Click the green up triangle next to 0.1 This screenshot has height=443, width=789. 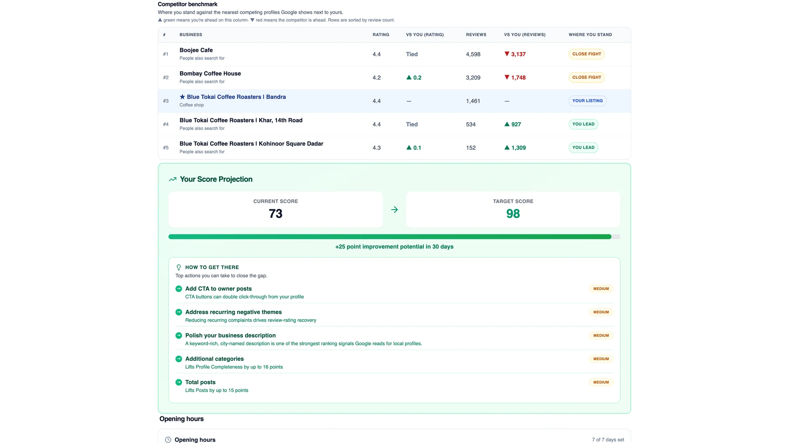point(409,147)
